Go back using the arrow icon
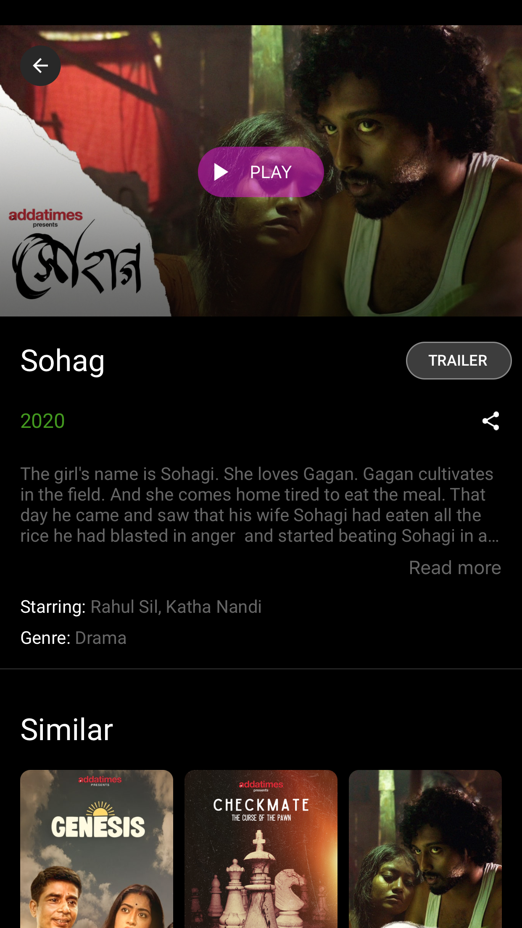Screen dimensions: 522x928 pyautogui.click(x=40, y=66)
